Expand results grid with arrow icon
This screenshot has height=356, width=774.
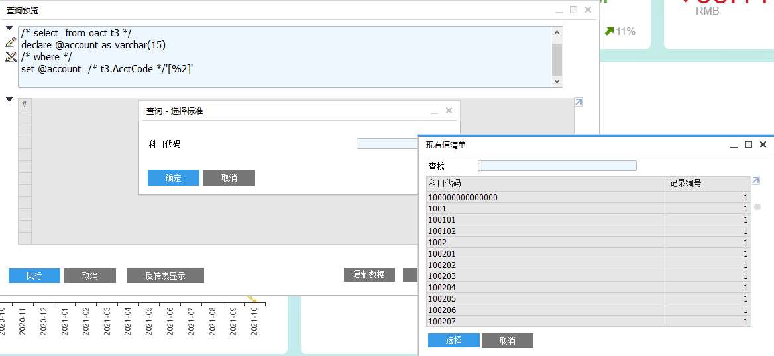tap(579, 102)
